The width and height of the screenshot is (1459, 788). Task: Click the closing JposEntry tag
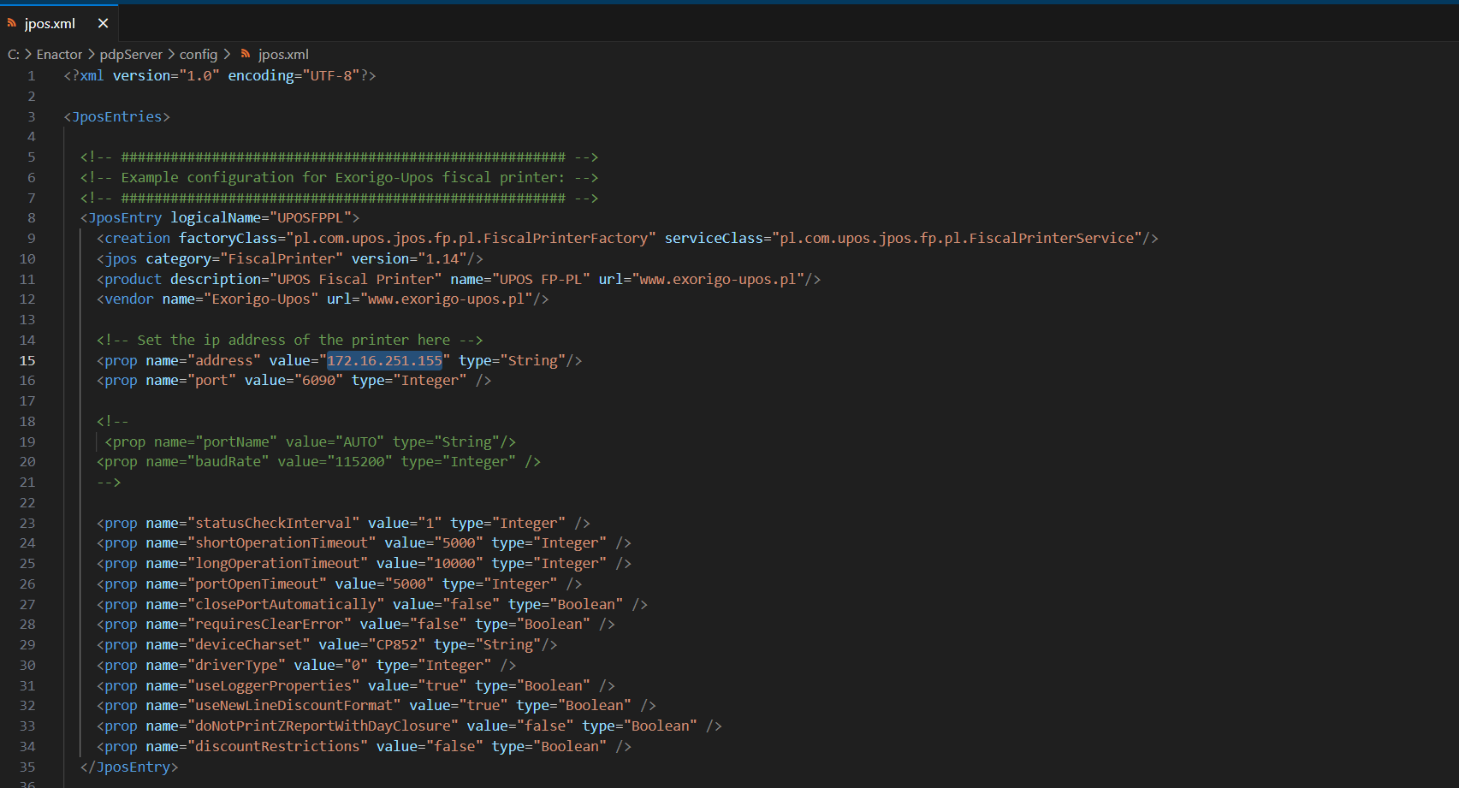click(x=129, y=767)
